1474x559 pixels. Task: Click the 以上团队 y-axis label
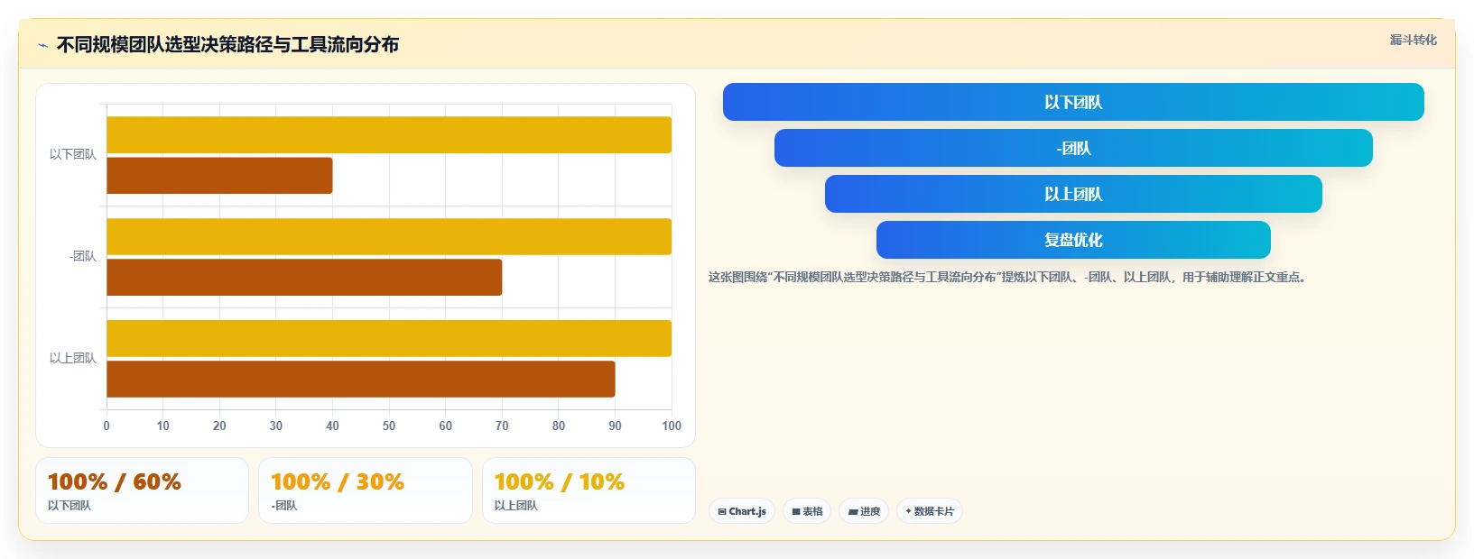(72, 359)
